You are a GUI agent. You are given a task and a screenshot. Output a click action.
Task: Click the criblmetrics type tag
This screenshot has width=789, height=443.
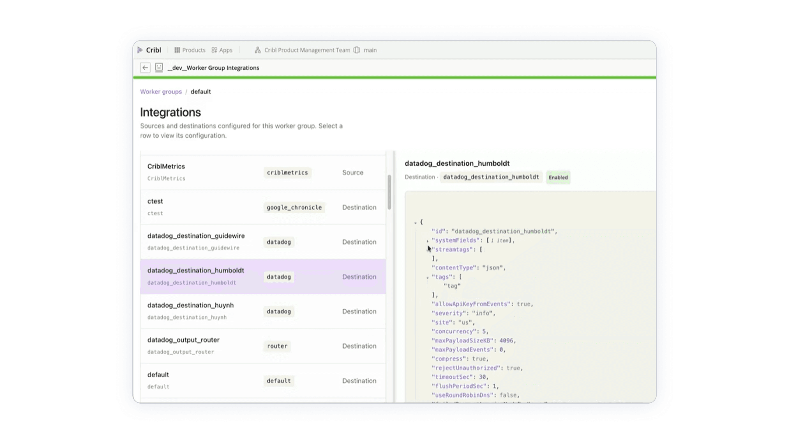click(x=287, y=173)
